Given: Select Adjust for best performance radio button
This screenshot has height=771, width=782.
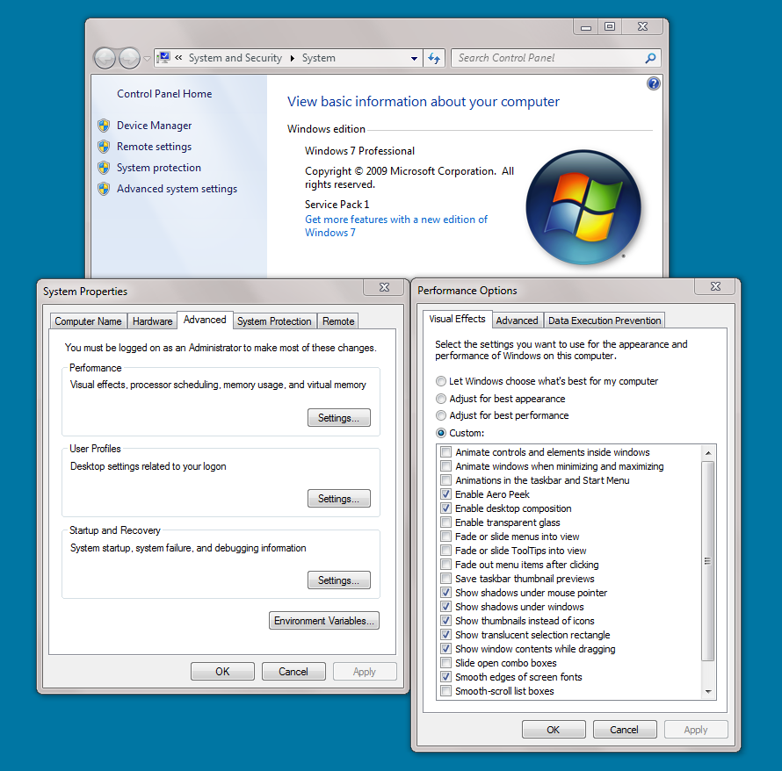Looking at the screenshot, I should click(x=441, y=415).
